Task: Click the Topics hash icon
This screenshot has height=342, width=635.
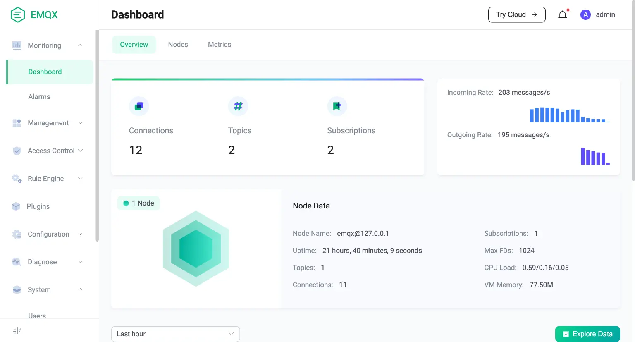Action: pyautogui.click(x=238, y=106)
